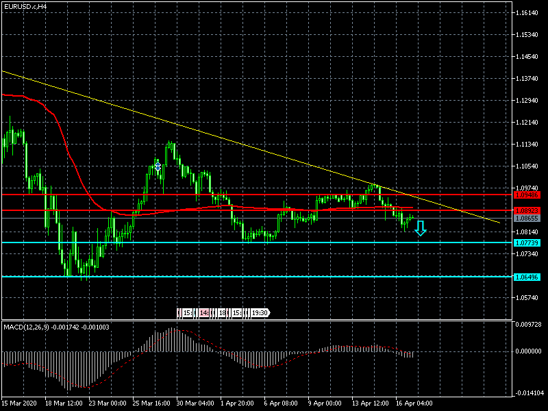Click the 1.07739 cyan level label
548x411 pixels.
pos(529,243)
